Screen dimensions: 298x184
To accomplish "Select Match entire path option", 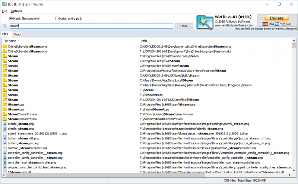I will pos(69,19).
